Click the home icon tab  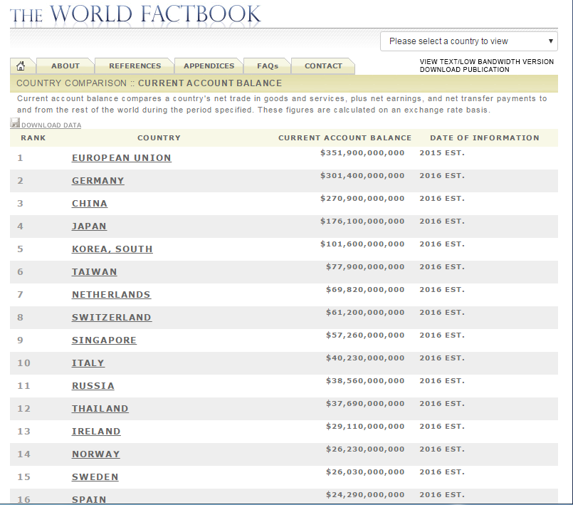[x=21, y=66]
